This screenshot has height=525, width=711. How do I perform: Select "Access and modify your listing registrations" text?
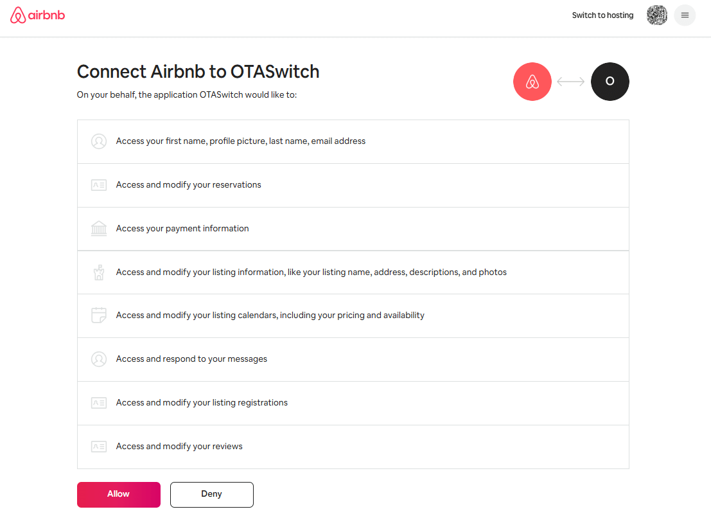(x=202, y=402)
